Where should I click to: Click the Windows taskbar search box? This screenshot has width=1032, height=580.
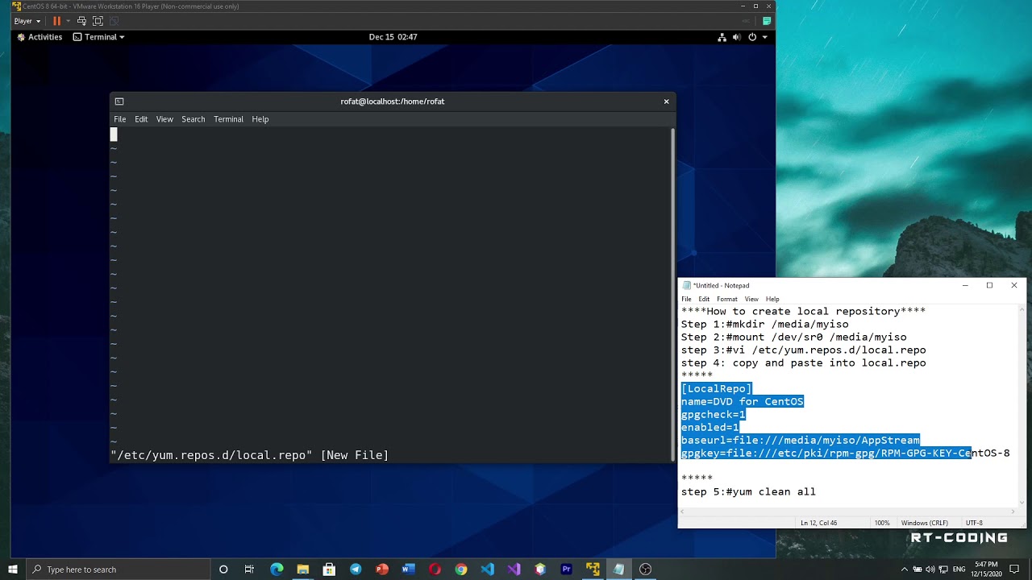point(118,570)
